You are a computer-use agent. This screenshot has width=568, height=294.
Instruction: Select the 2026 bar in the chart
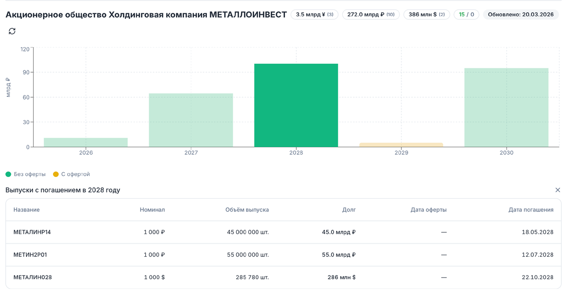coord(86,143)
